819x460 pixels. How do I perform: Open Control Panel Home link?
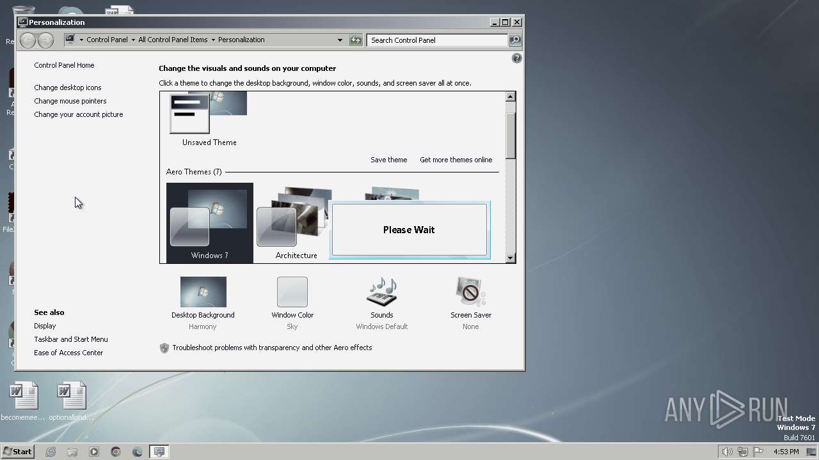point(64,65)
